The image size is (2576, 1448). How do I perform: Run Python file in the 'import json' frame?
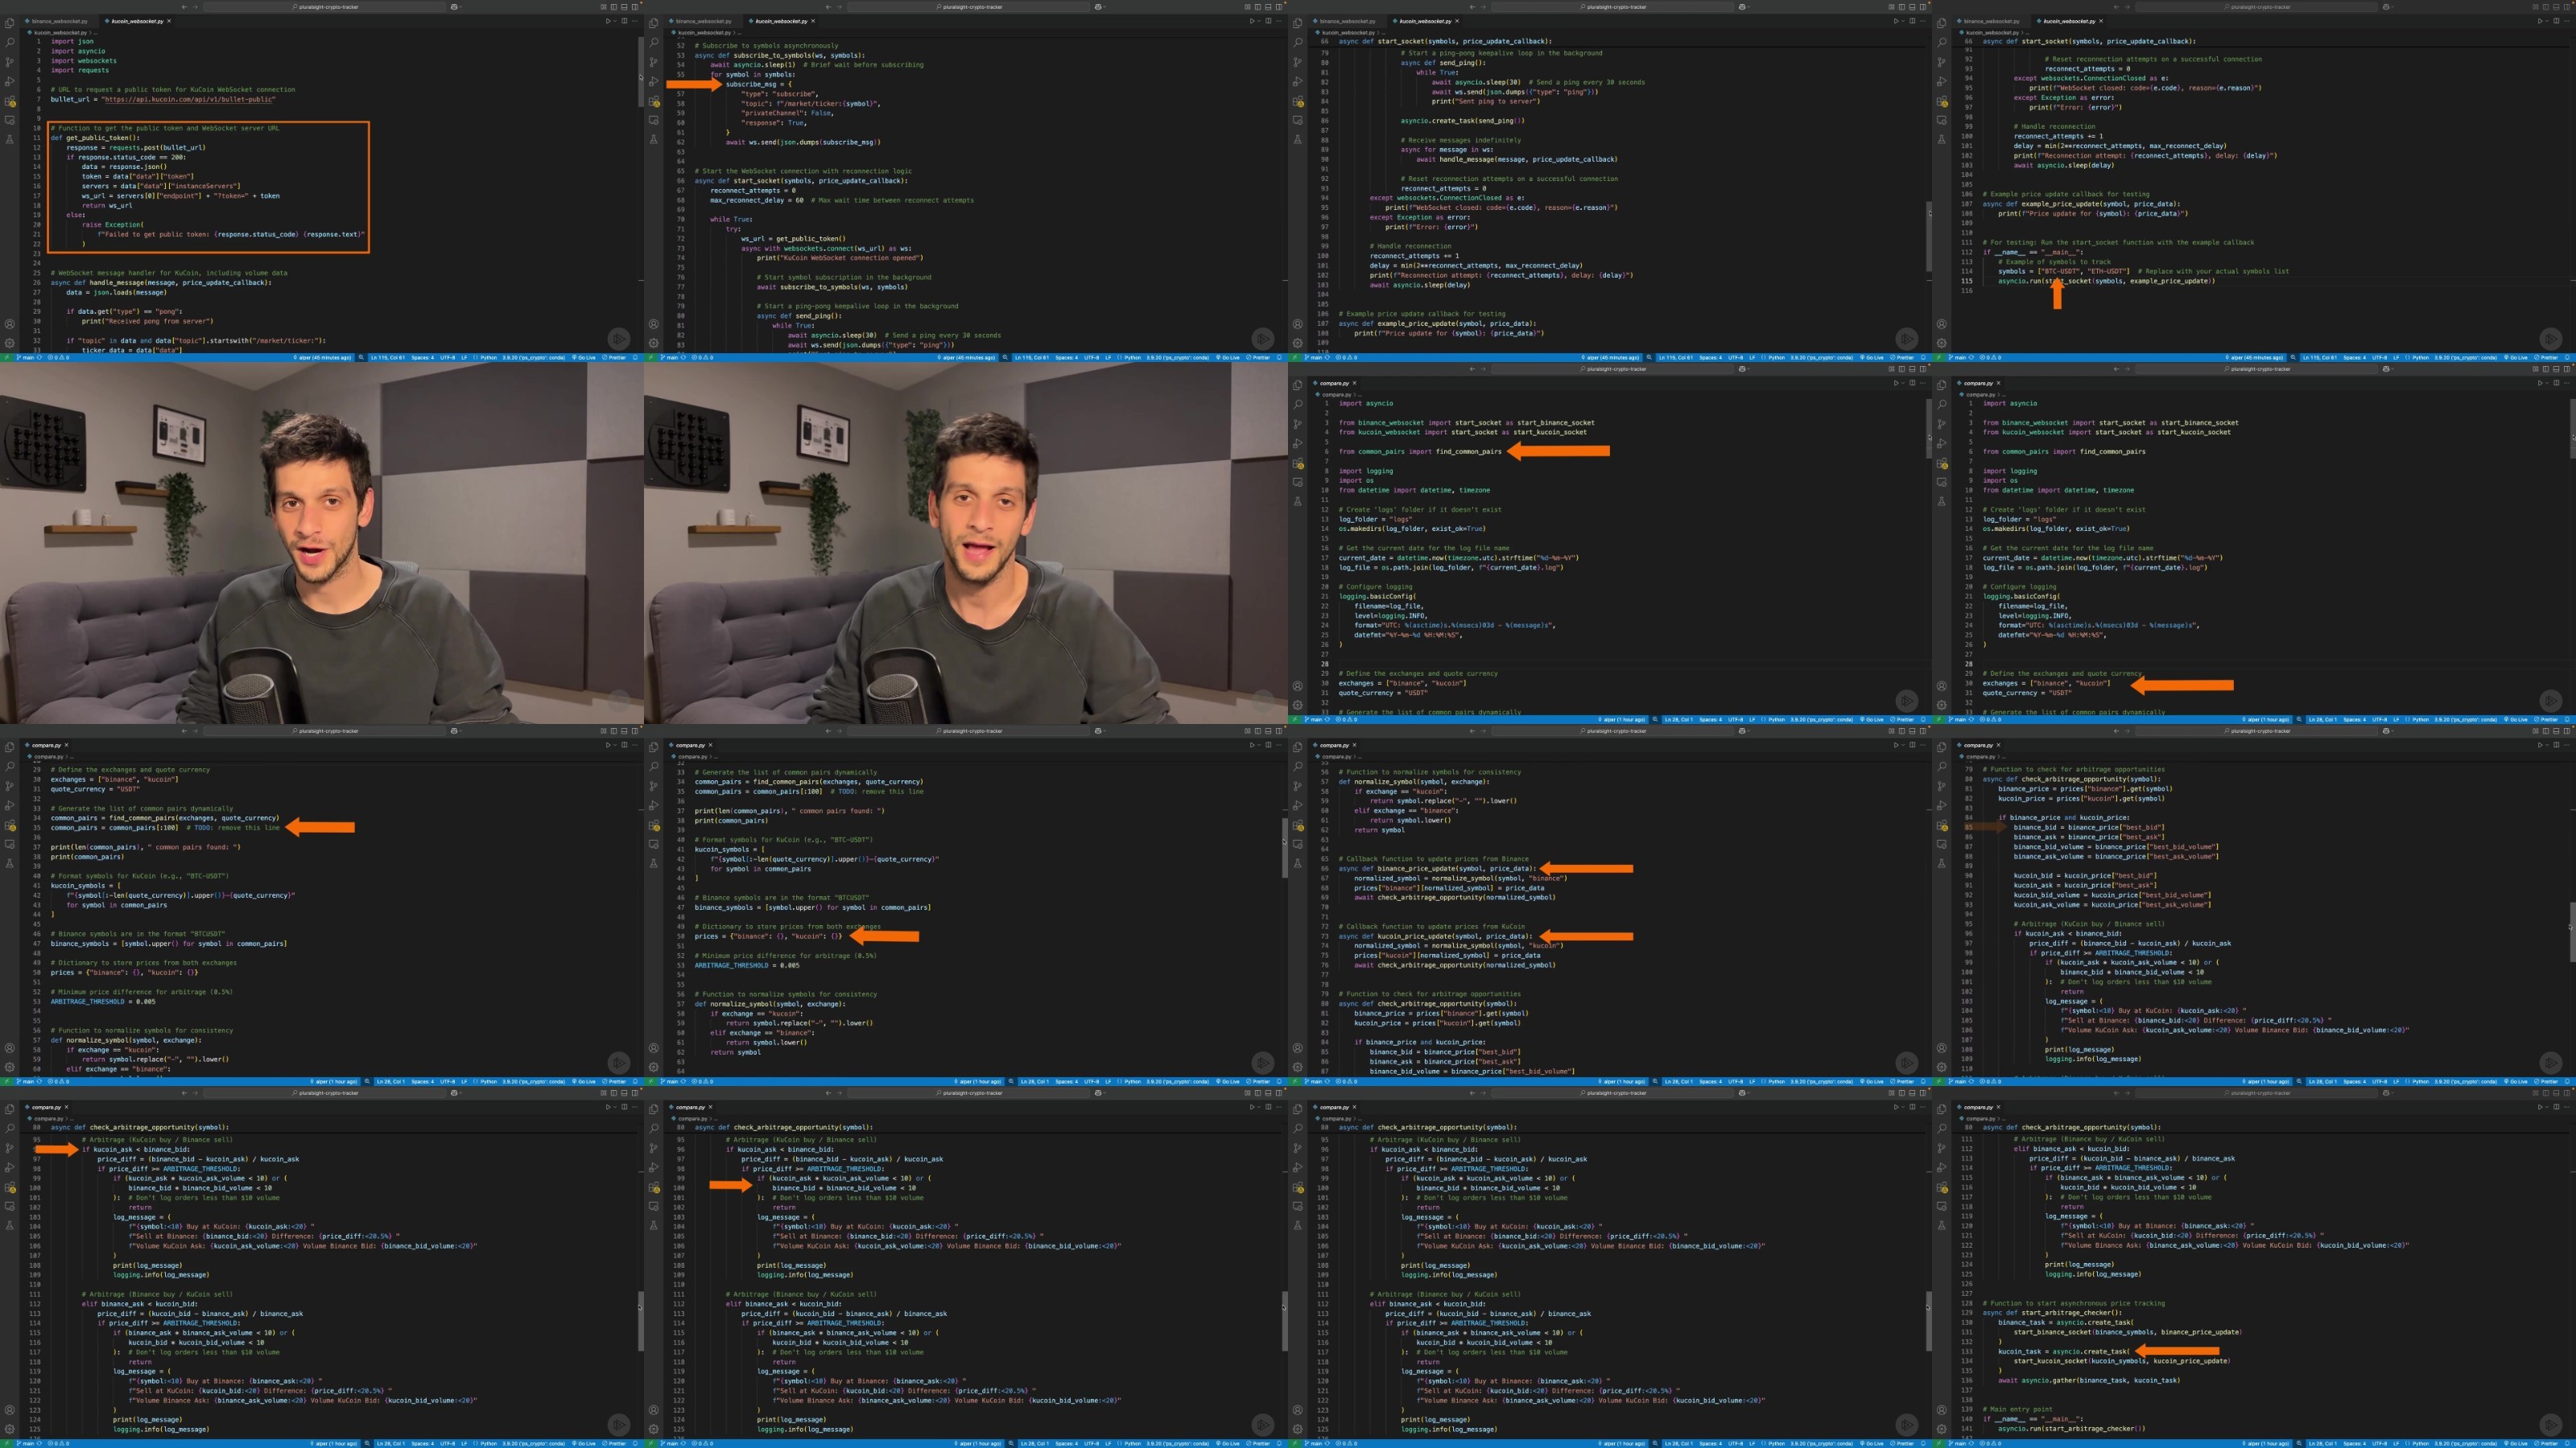pyautogui.click(x=608, y=21)
